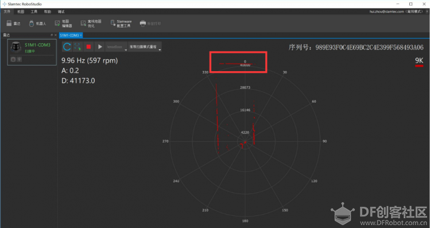Click the 30 degree label on polar plot
Viewport: 430px width, 228px height.
point(285,72)
